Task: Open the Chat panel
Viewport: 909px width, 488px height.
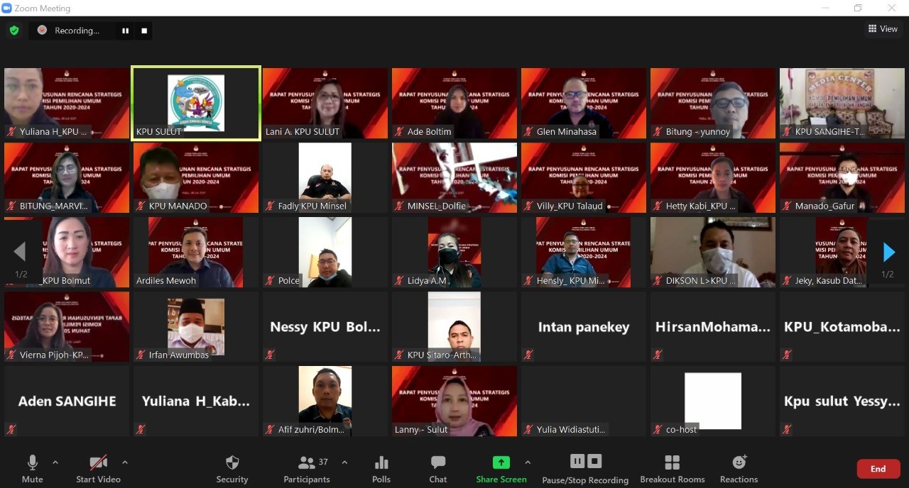Action: tap(438, 468)
